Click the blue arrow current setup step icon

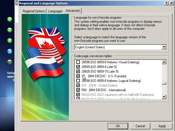point(10,51)
